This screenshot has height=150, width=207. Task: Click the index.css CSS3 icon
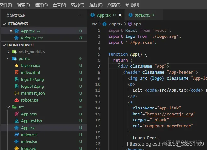17,135
